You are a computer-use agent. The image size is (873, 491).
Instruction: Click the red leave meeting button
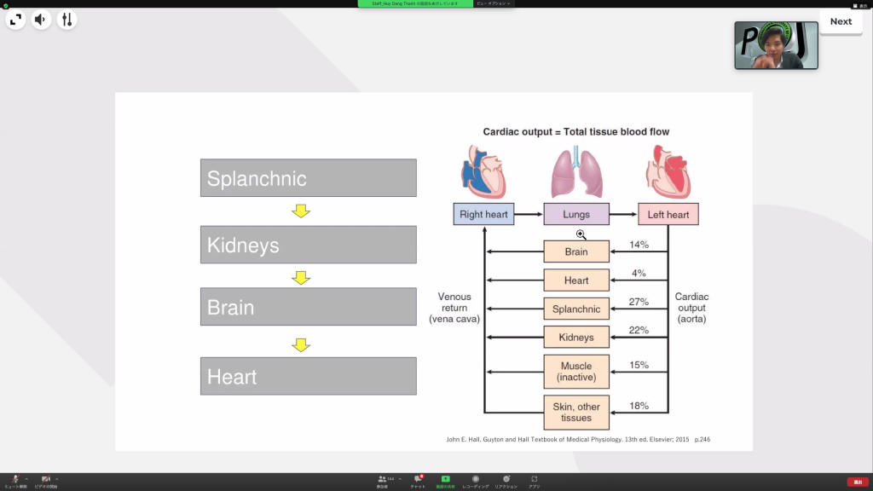click(858, 482)
